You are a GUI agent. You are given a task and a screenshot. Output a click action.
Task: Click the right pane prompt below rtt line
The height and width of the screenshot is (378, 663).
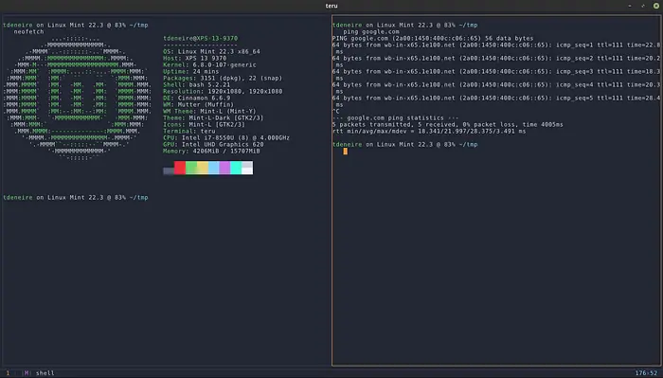[405, 145]
